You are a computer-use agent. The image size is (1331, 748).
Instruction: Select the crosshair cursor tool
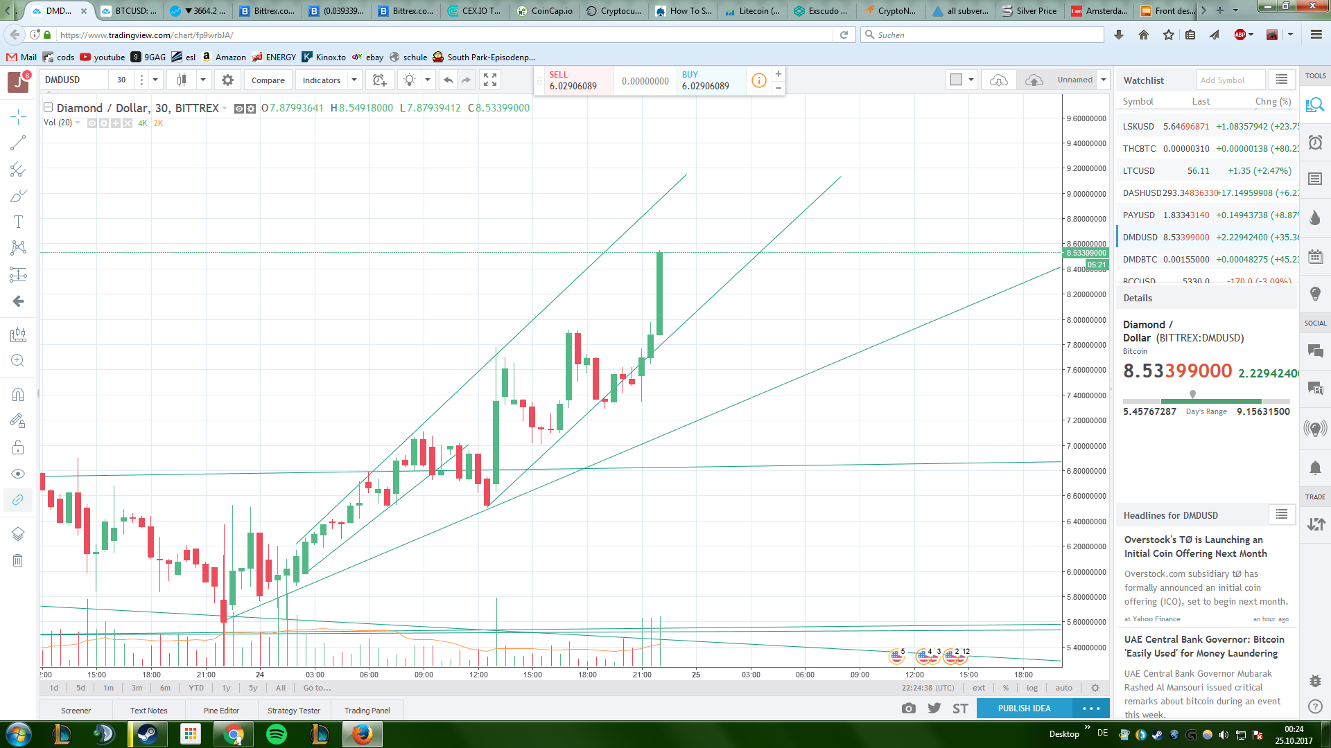click(18, 116)
